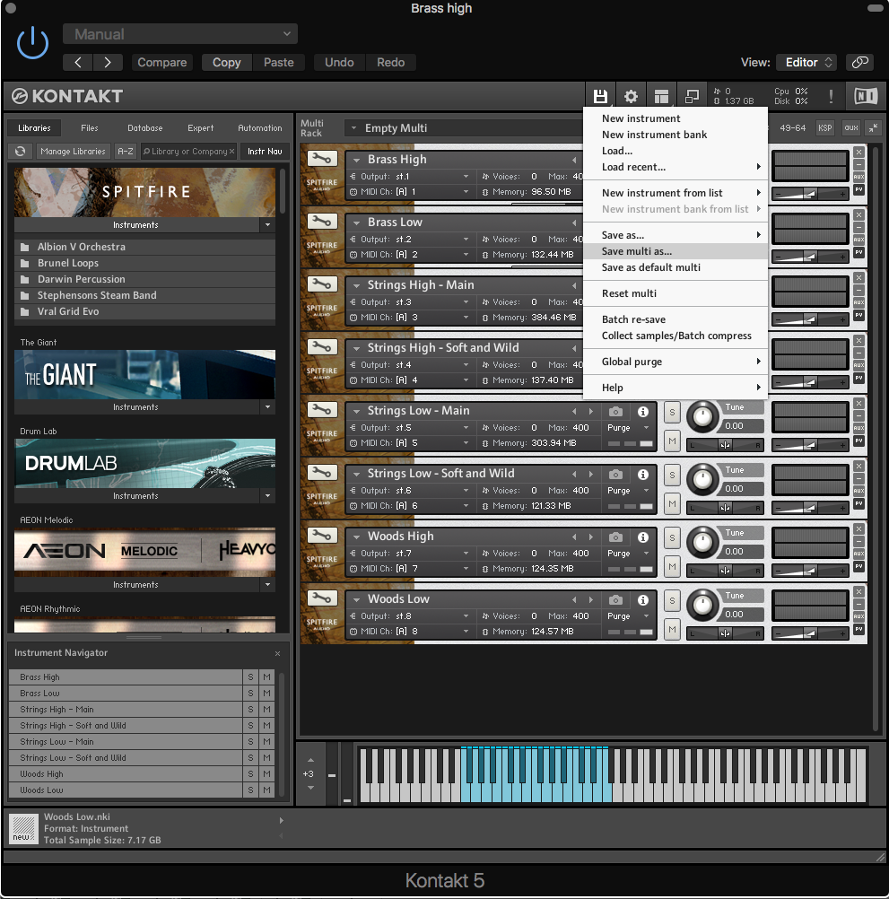
Task: Open wrench edit for Brass High
Action: pyautogui.click(x=322, y=158)
